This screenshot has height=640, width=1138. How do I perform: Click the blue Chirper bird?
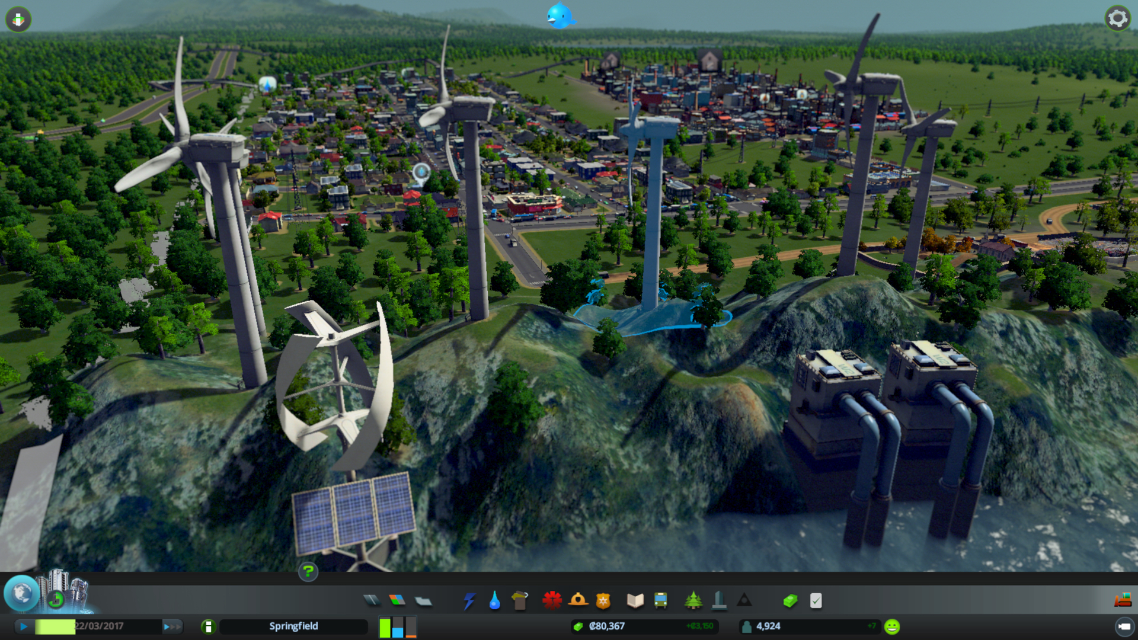pos(560,16)
